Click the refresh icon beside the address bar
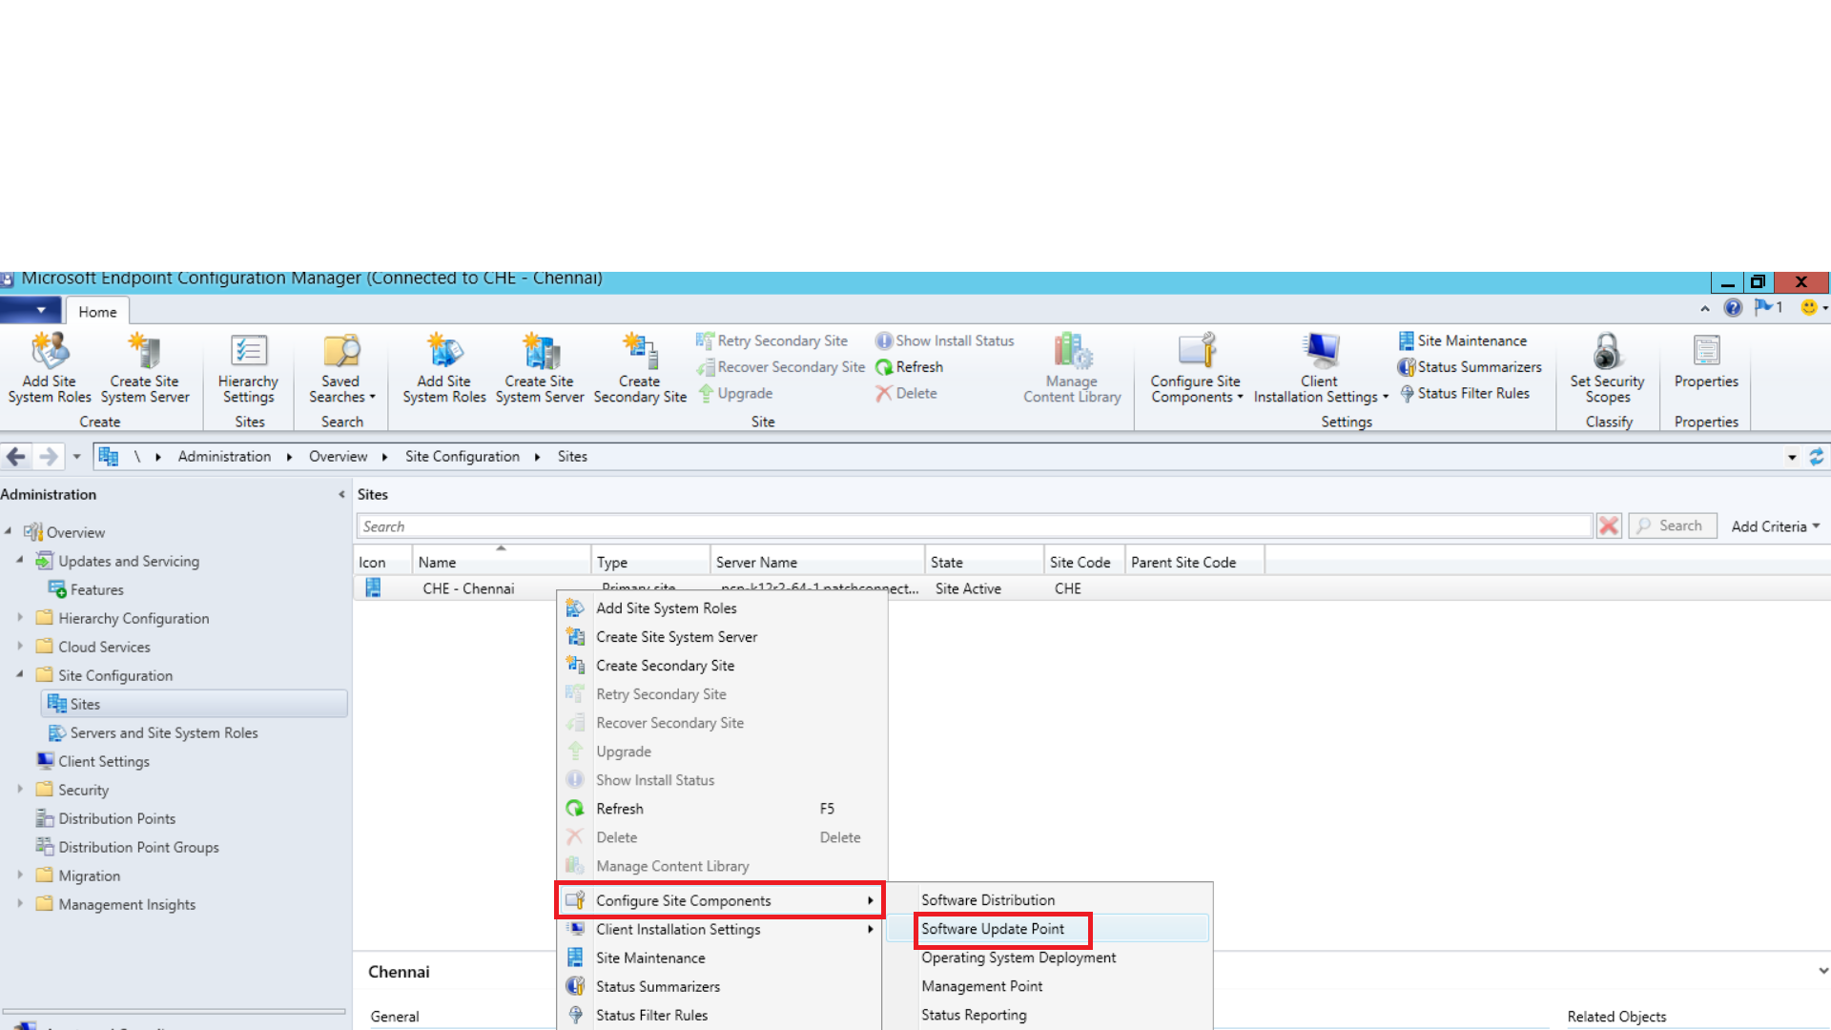 [1816, 457]
